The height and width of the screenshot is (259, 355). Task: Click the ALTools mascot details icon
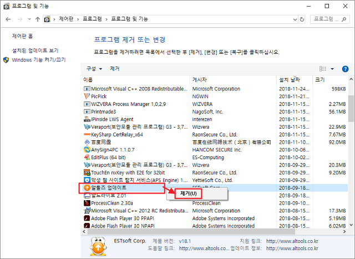coord(98,246)
